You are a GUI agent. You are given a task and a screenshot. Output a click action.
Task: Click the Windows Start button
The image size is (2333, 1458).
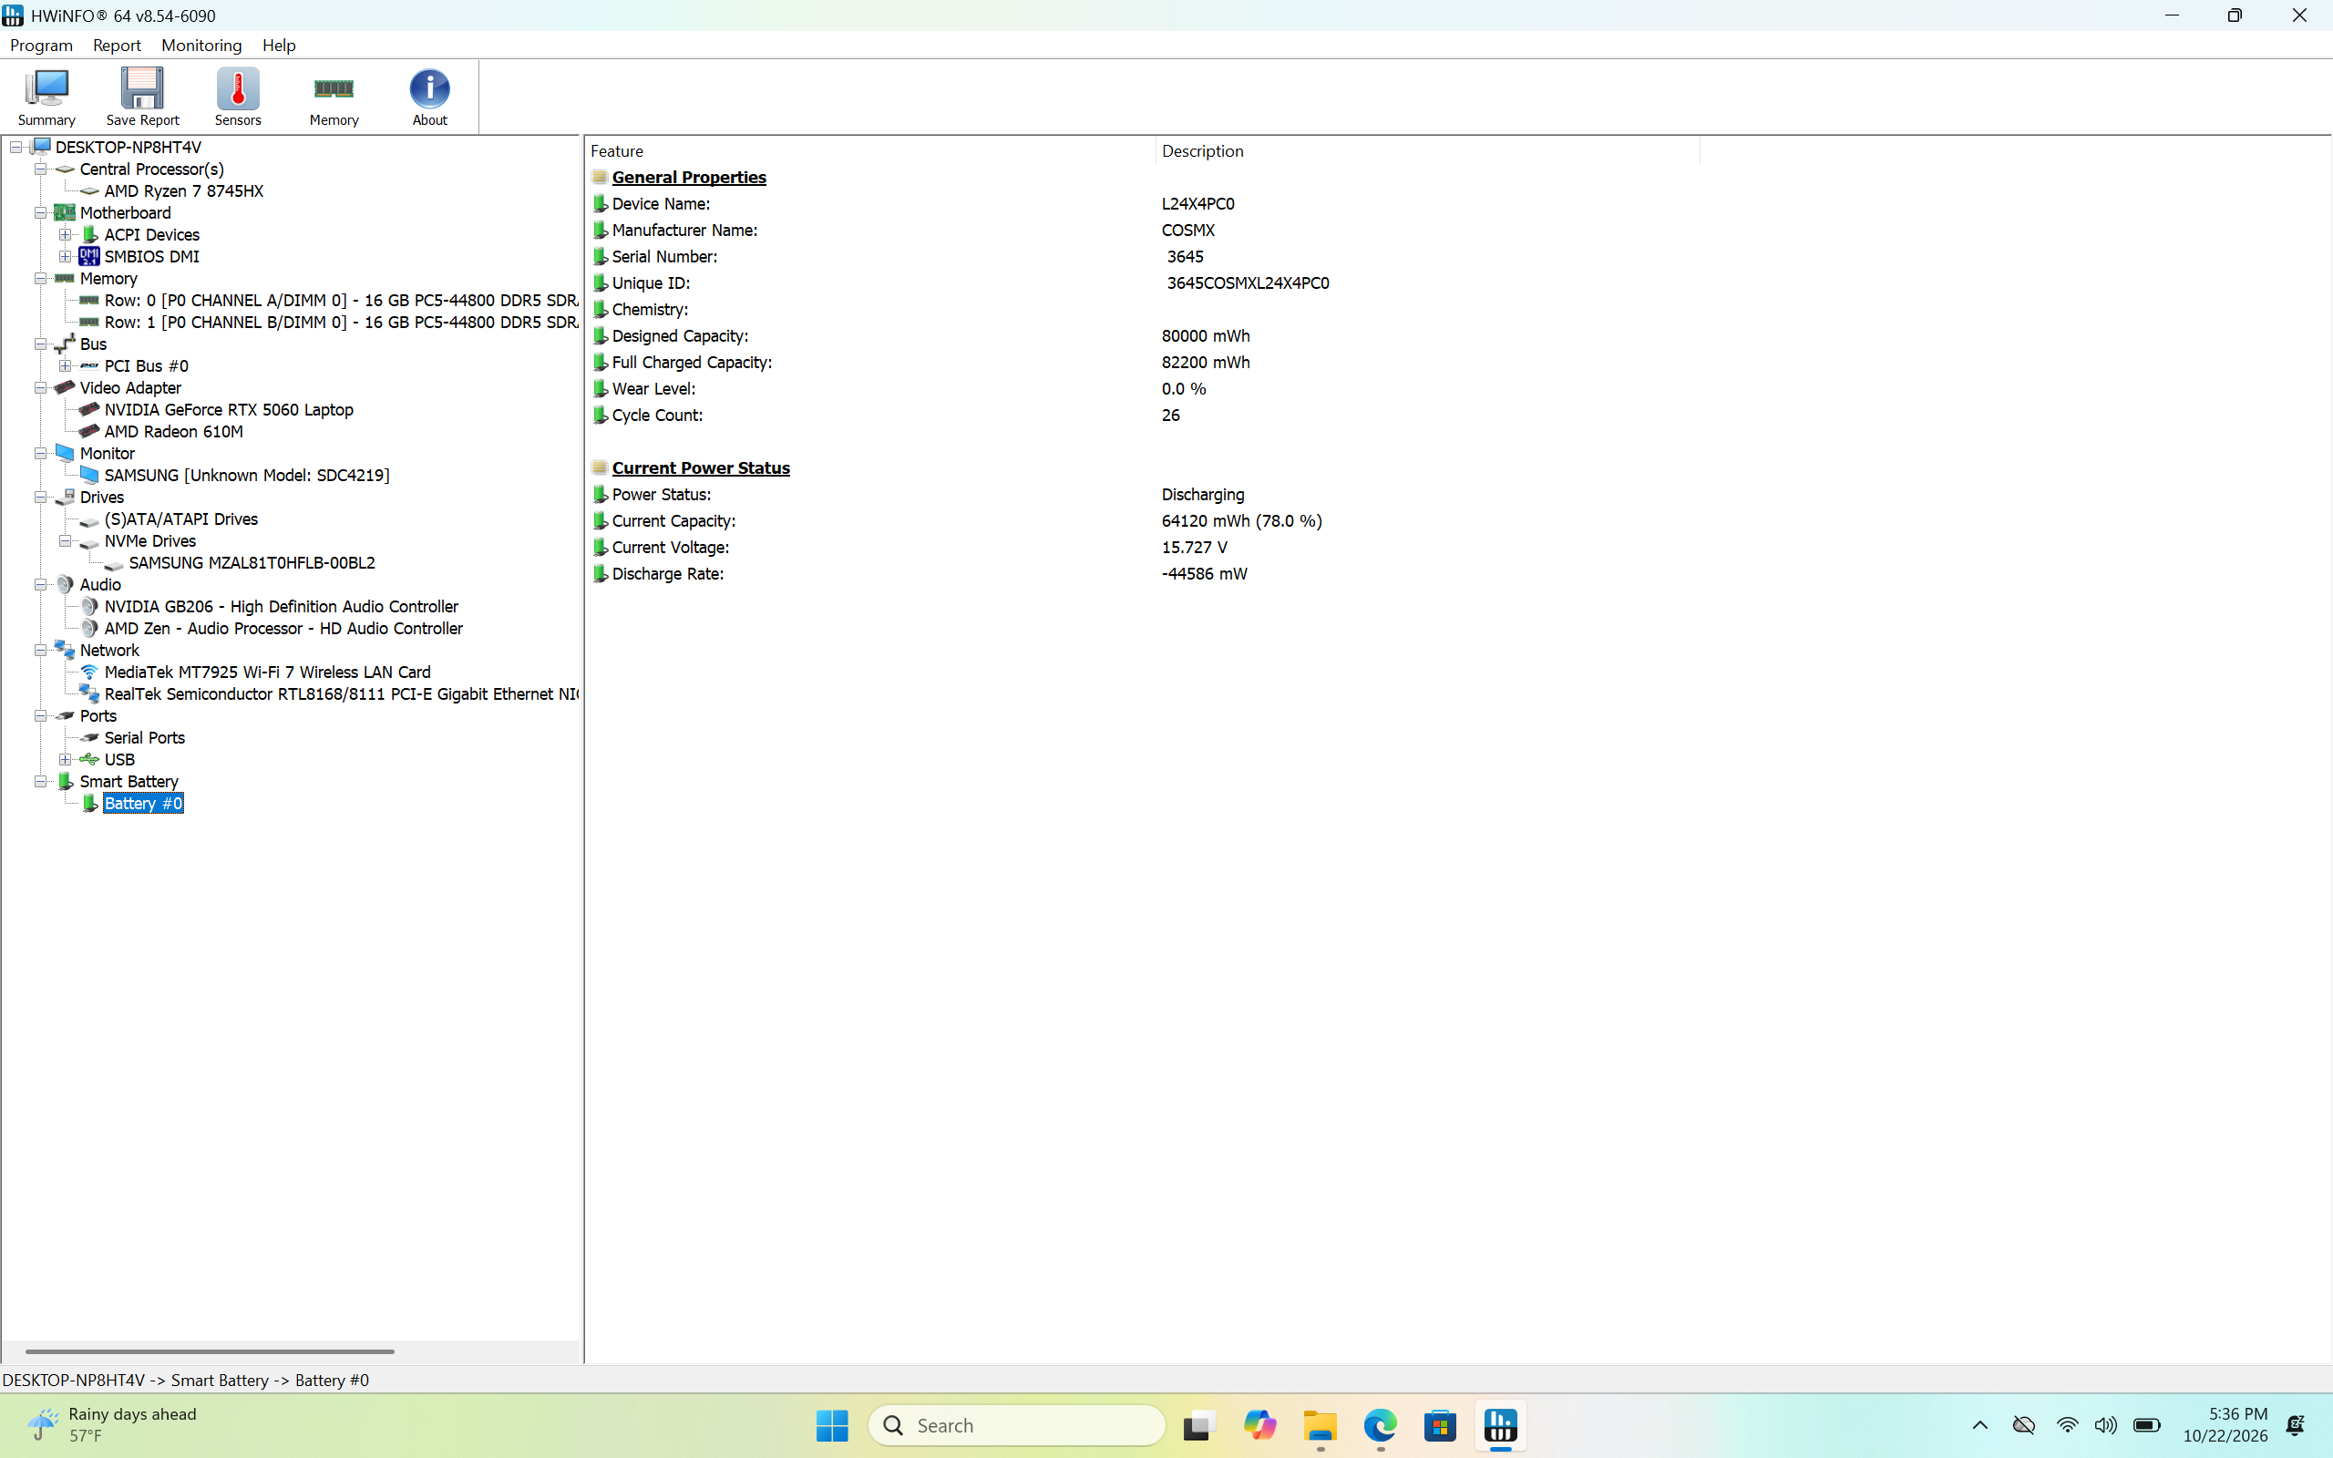tap(832, 1425)
